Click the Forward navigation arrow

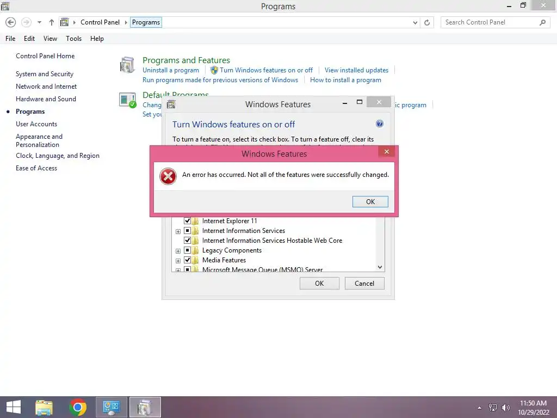[26, 22]
